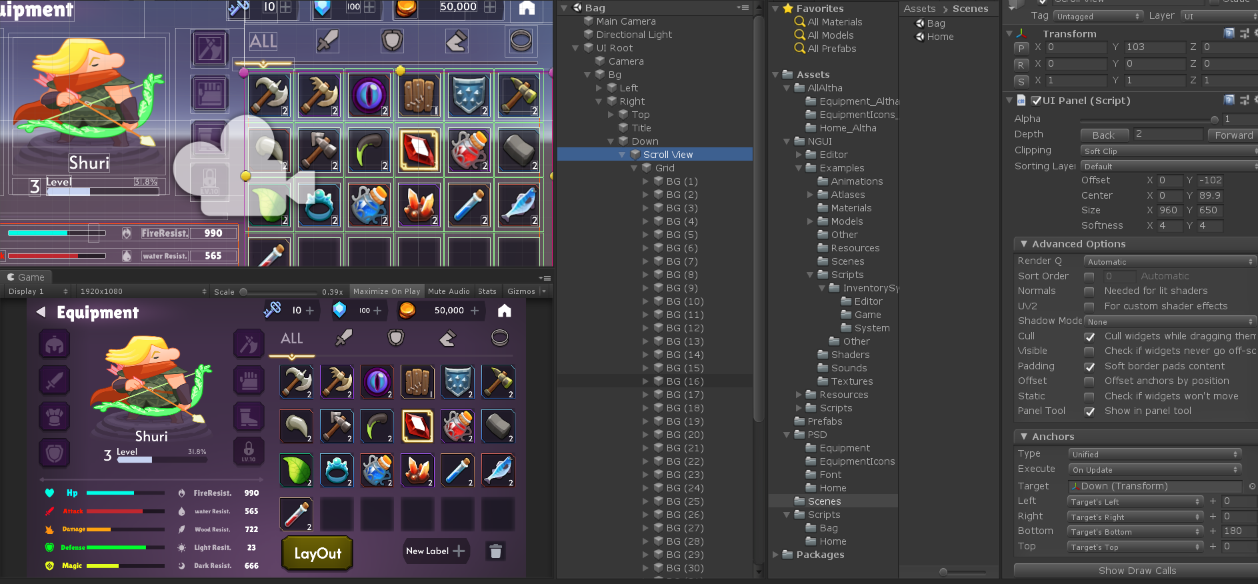
Task: Toggle the UI Panel script enabled checkbox
Action: (x=1036, y=101)
